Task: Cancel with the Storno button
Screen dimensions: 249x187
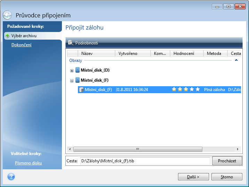Action: [x=227, y=177]
